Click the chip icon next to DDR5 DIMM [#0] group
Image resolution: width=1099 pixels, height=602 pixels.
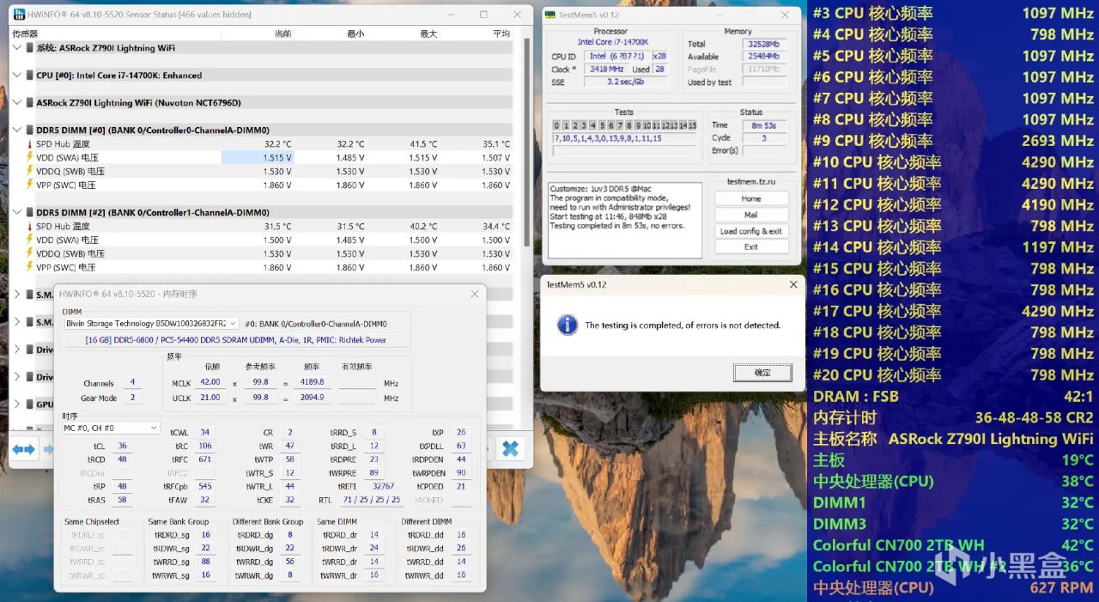[x=30, y=131]
